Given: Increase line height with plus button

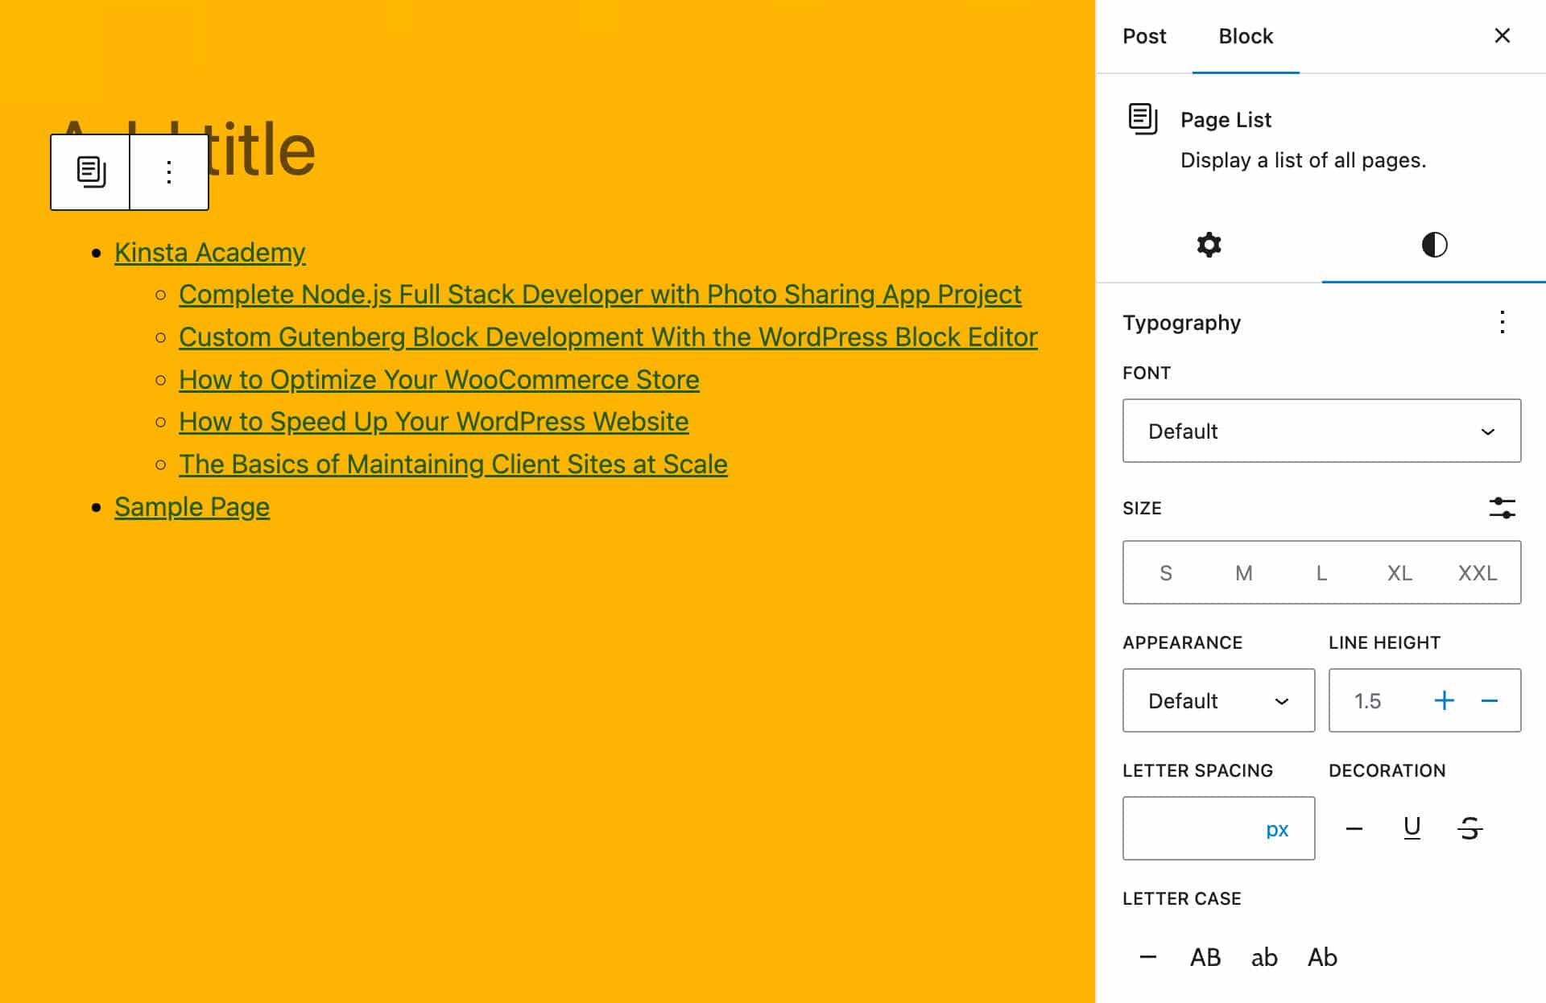Looking at the screenshot, I should coord(1444,700).
